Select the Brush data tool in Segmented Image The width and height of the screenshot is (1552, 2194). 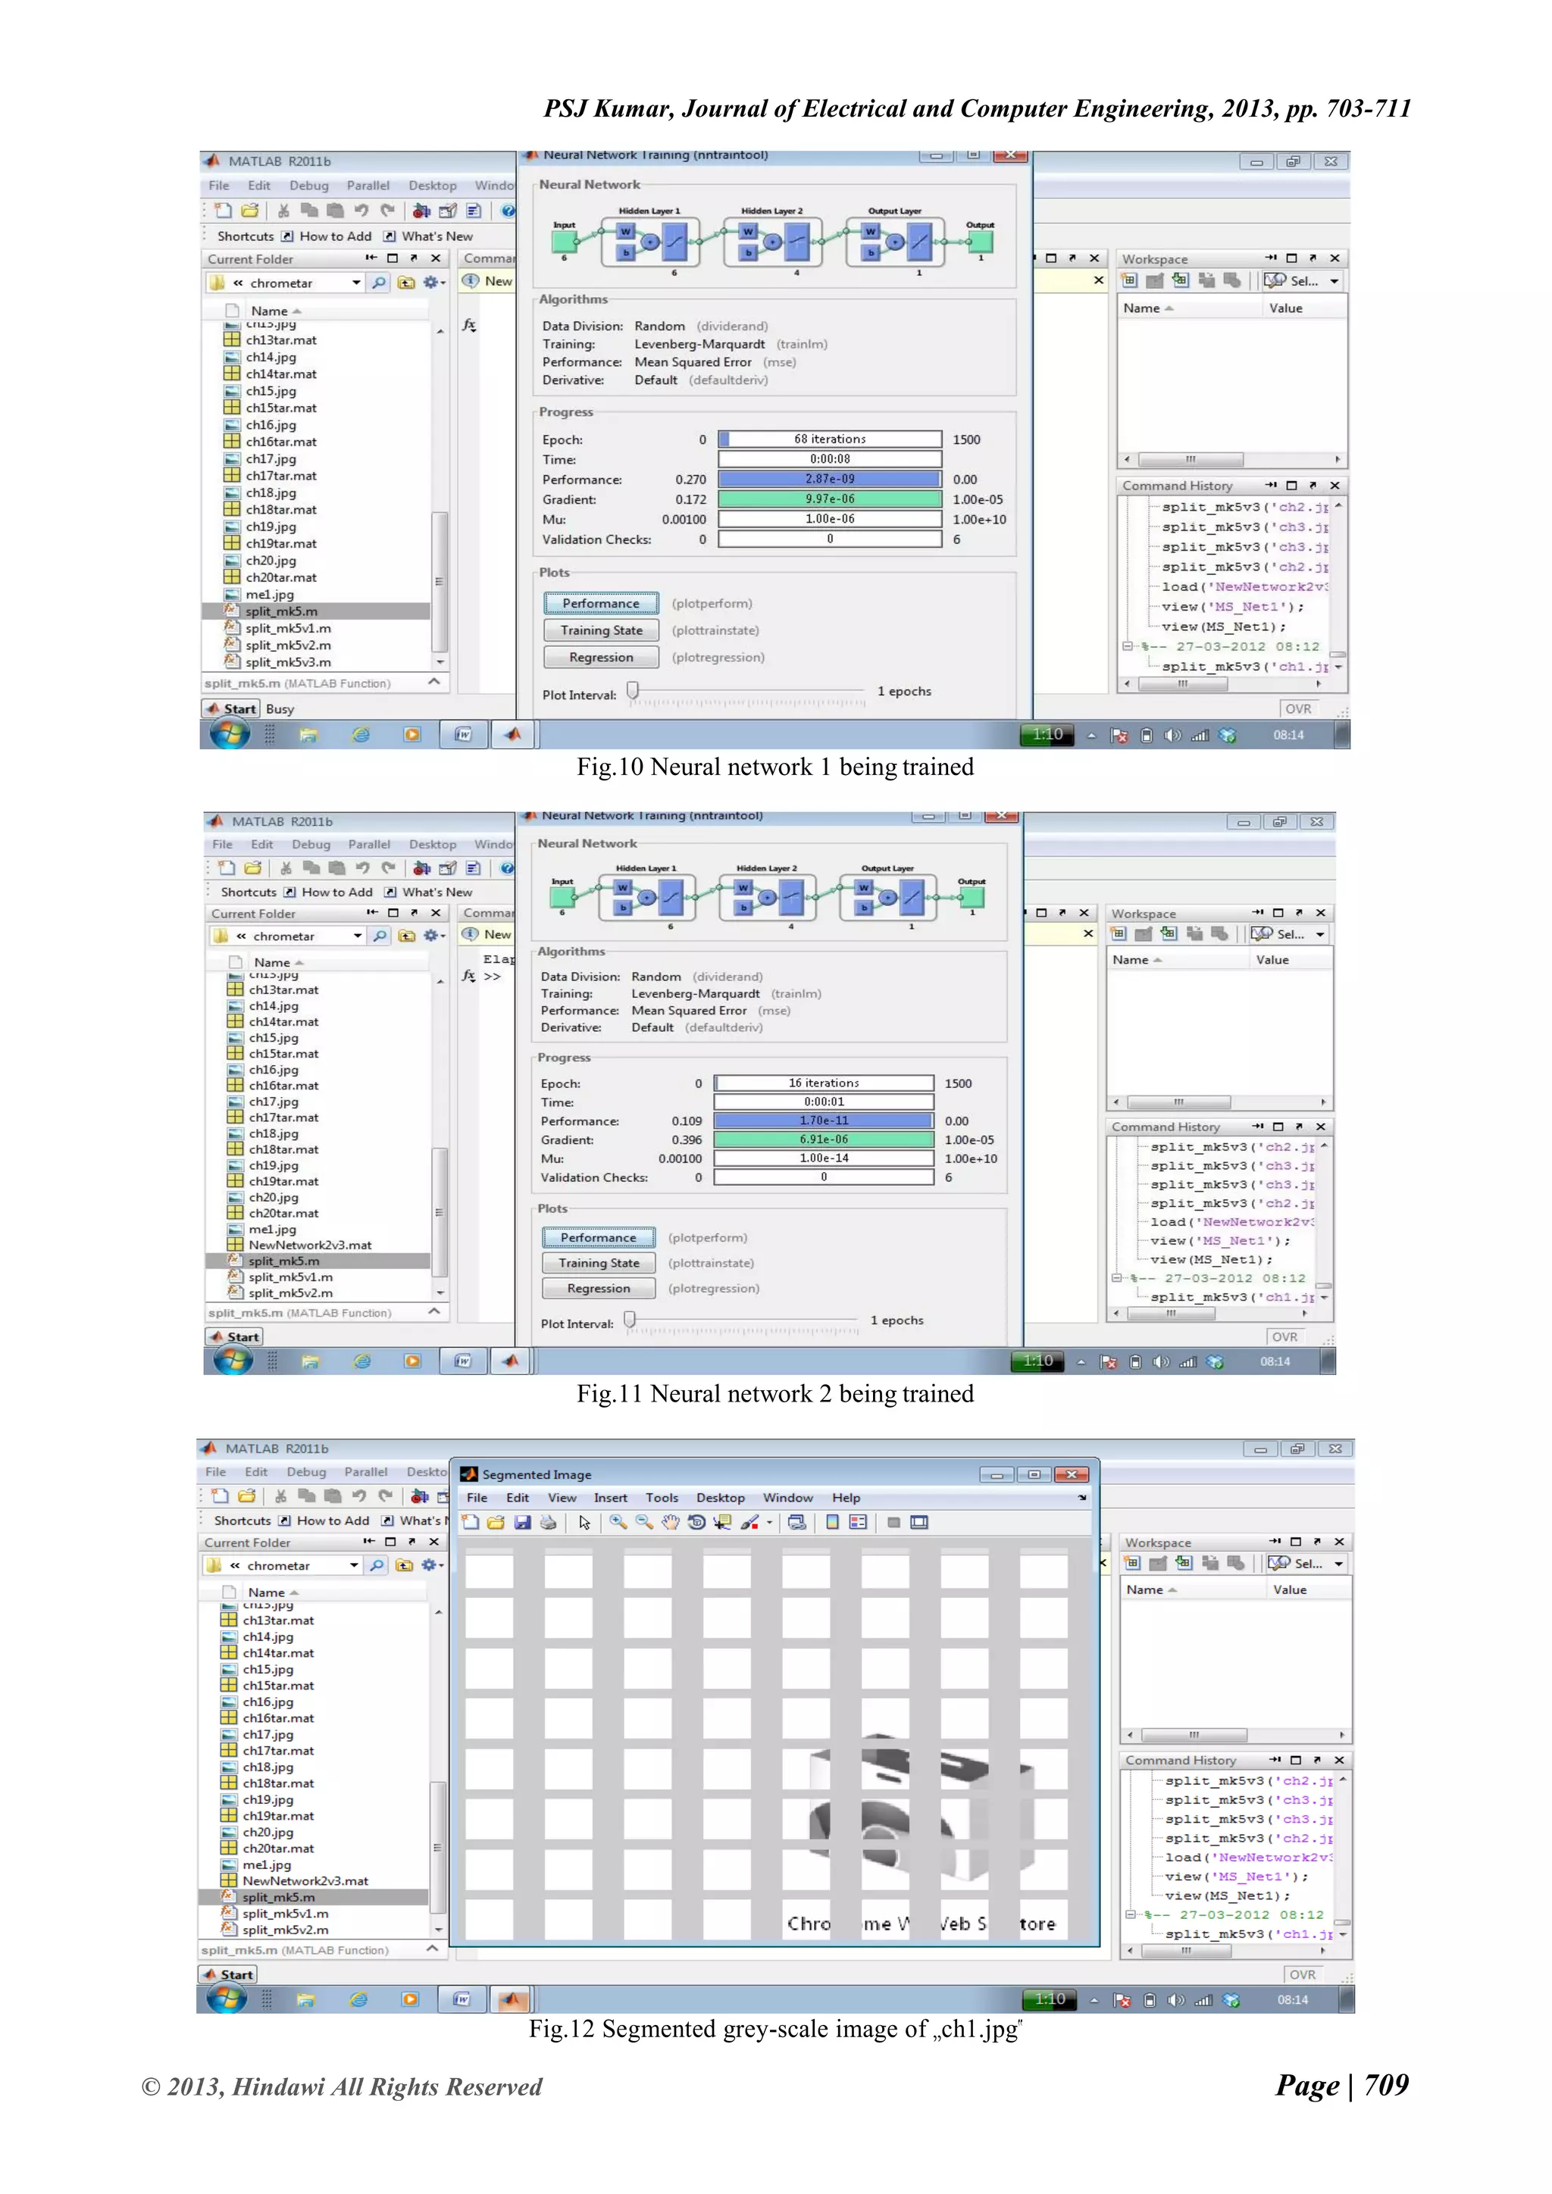point(749,1522)
